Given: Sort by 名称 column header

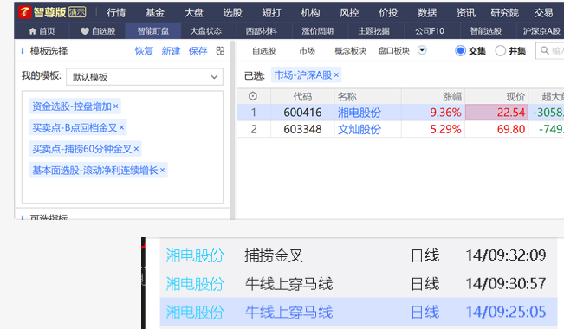Looking at the screenshot, I should 367,96.
